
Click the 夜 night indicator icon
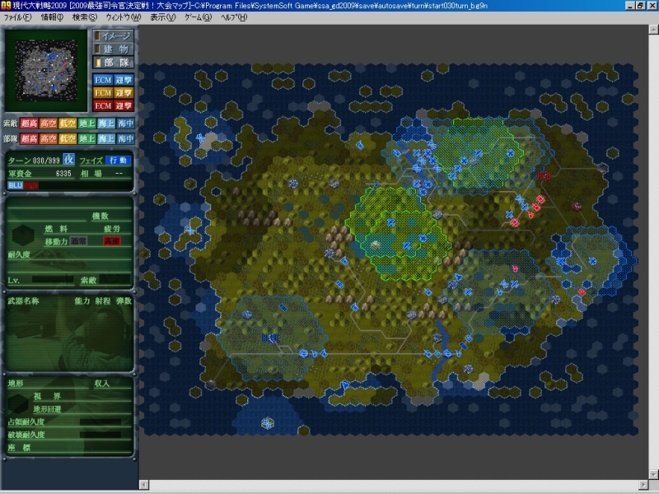tap(68, 159)
